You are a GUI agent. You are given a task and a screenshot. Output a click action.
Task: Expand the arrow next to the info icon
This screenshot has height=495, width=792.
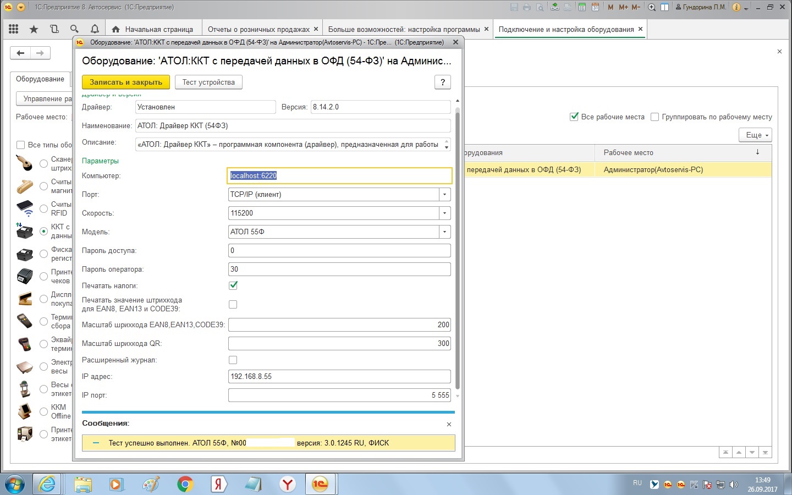[x=746, y=8]
